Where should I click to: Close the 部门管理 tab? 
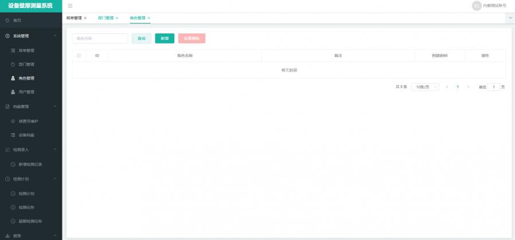click(117, 18)
